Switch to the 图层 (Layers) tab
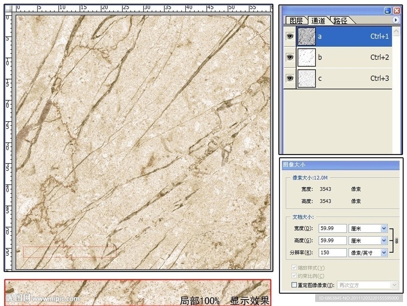 (297, 21)
